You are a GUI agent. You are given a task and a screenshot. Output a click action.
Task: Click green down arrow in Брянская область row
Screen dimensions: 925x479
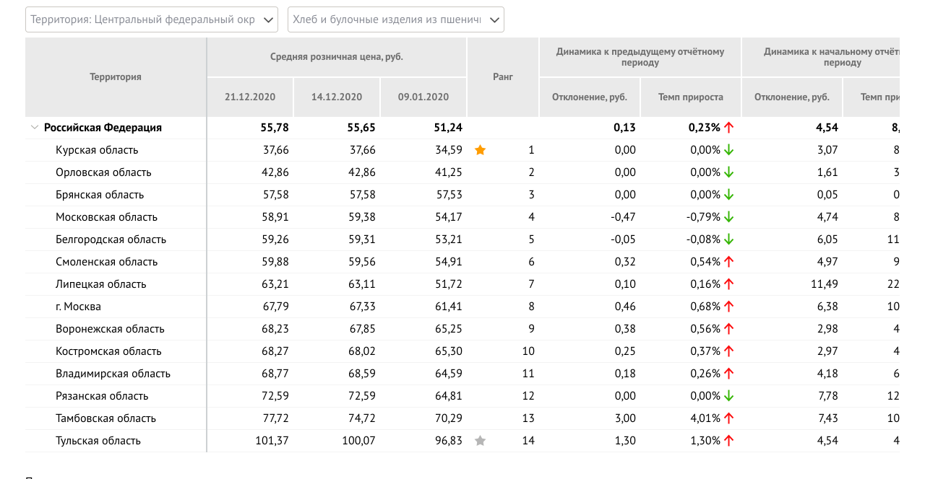tap(729, 195)
